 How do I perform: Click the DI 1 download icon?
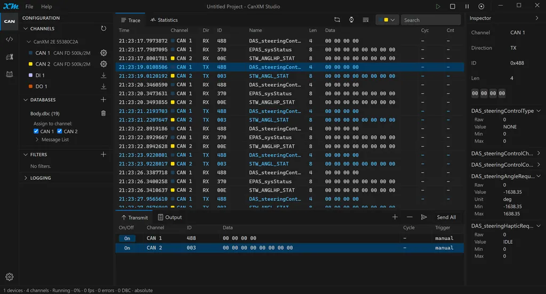(x=103, y=75)
